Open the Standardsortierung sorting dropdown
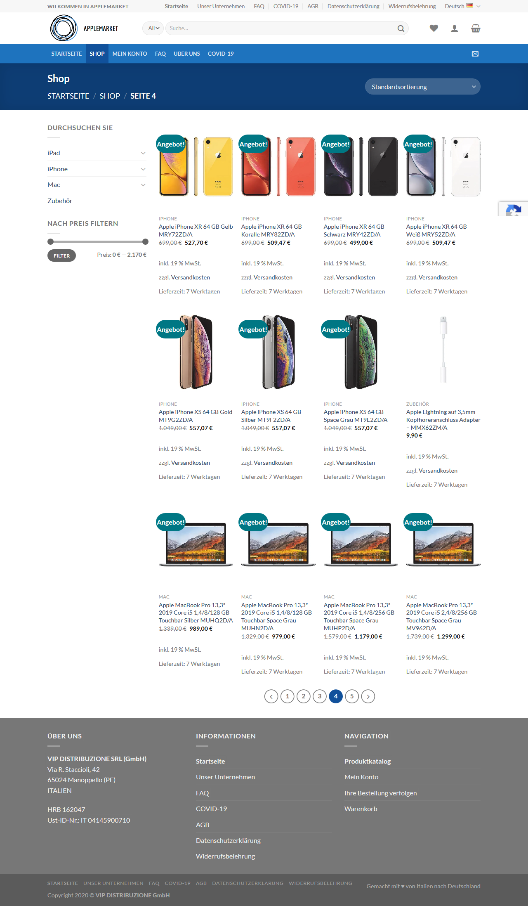 (x=422, y=87)
